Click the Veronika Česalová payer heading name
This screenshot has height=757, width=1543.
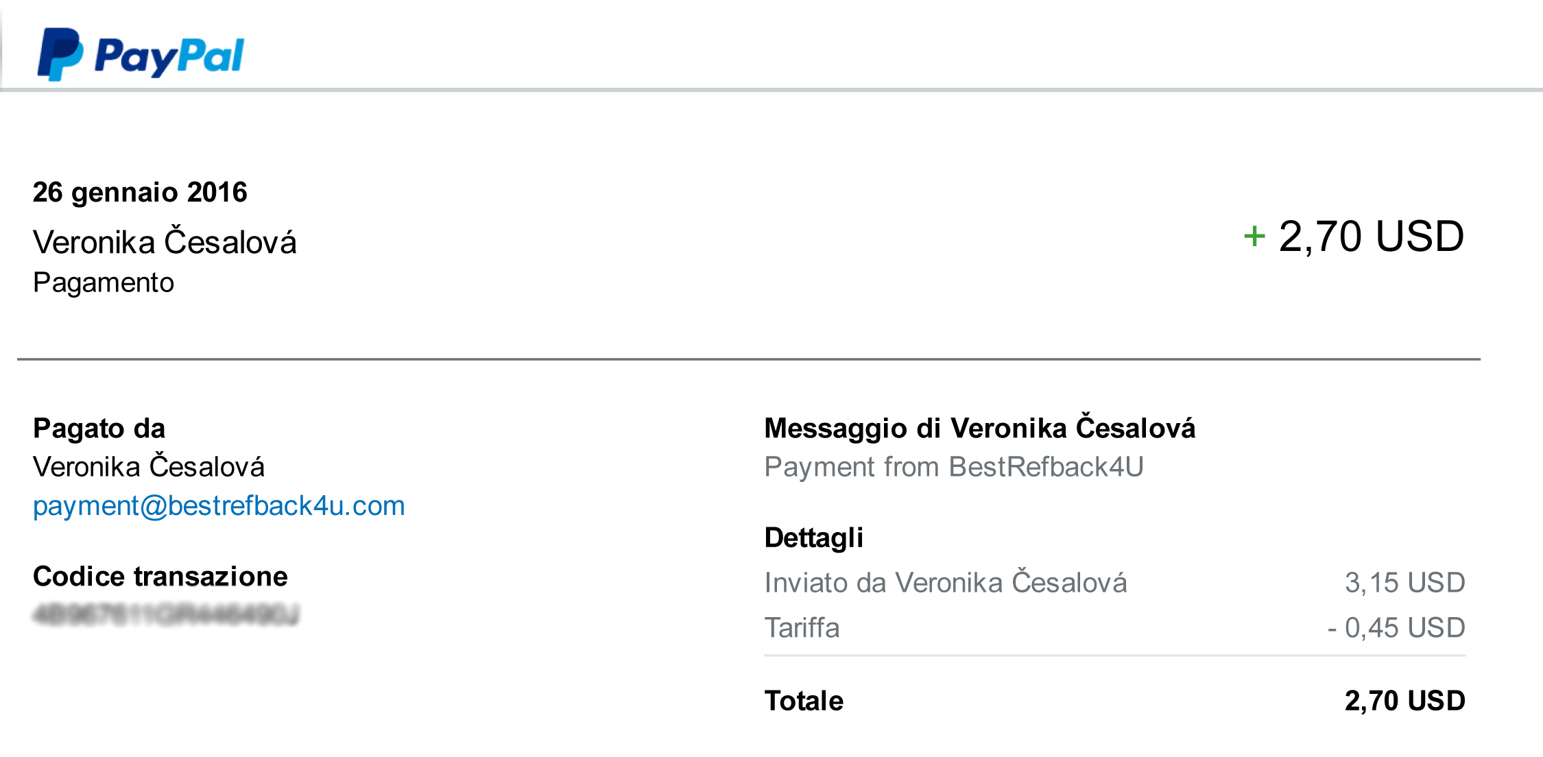click(165, 242)
